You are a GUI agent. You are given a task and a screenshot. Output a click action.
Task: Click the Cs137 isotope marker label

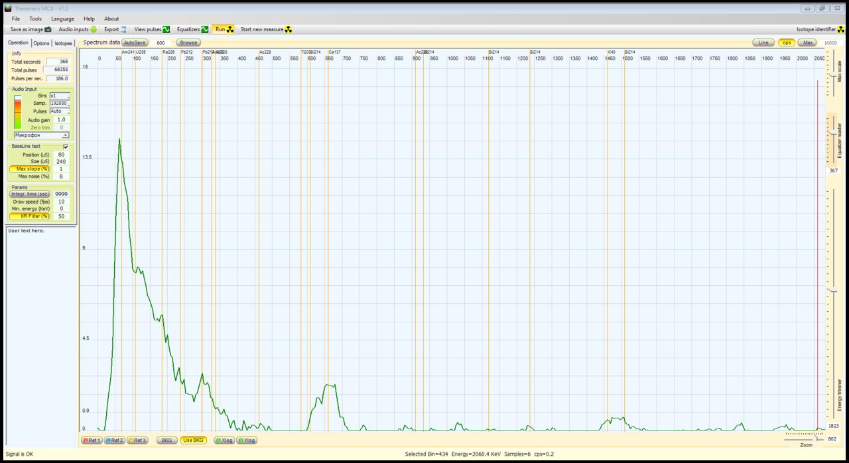(335, 52)
